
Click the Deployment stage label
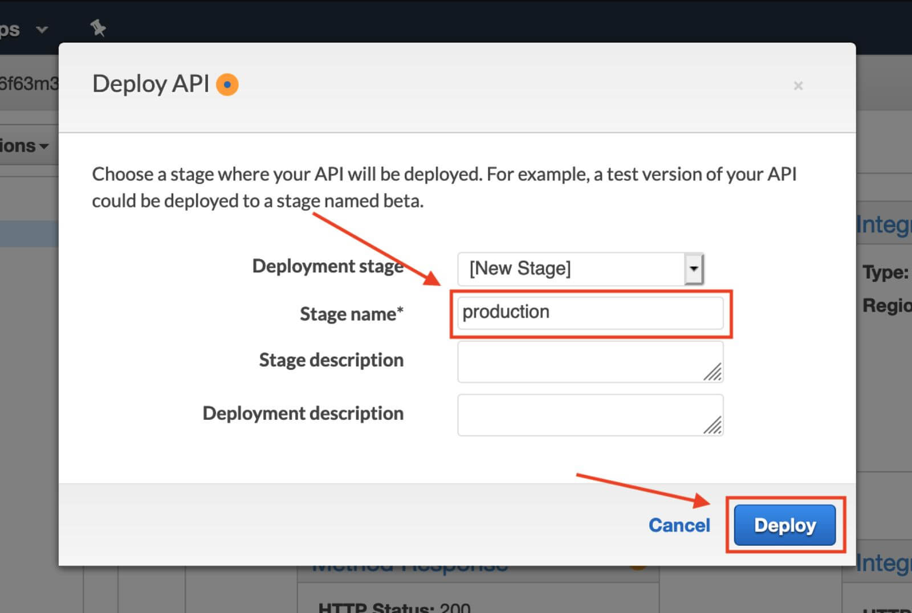tap(328, 266)
